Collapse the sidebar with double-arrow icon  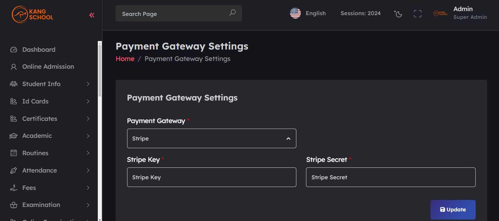(92, 15)
